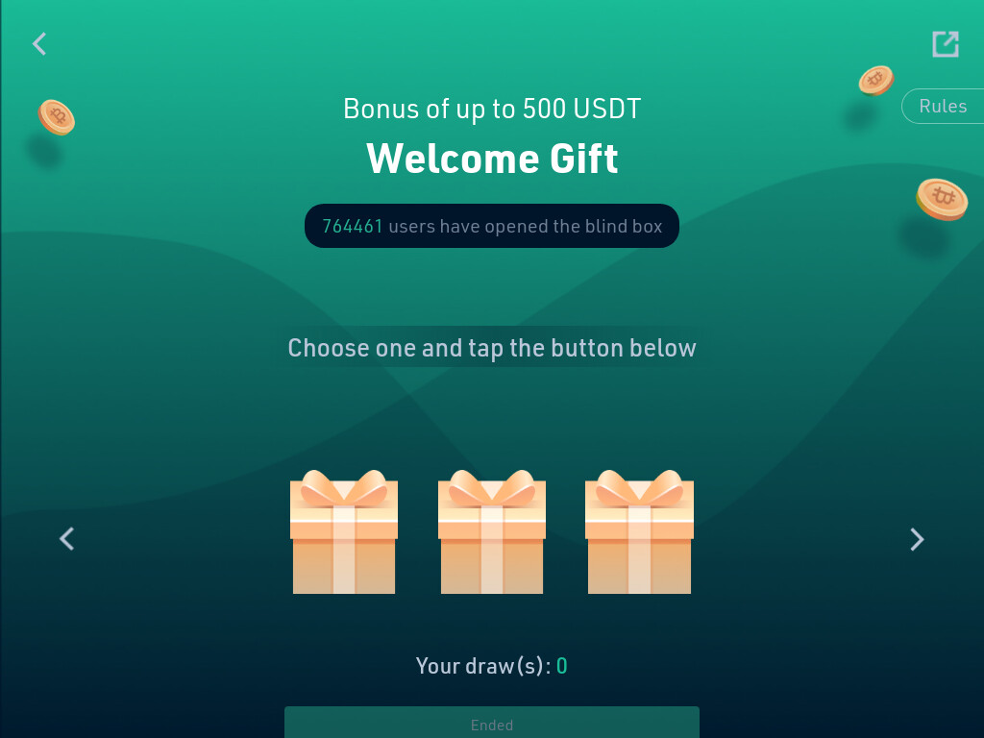
Task: Click the 764461 user count number
Action: pos(353,226)
